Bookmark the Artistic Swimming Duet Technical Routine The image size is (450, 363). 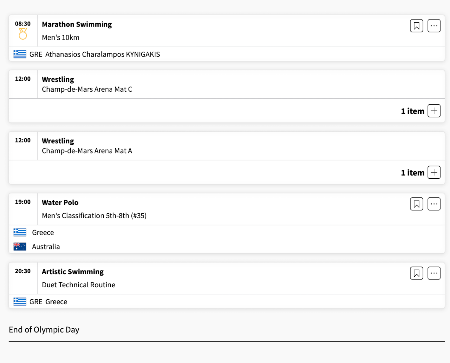click(416, 273)
